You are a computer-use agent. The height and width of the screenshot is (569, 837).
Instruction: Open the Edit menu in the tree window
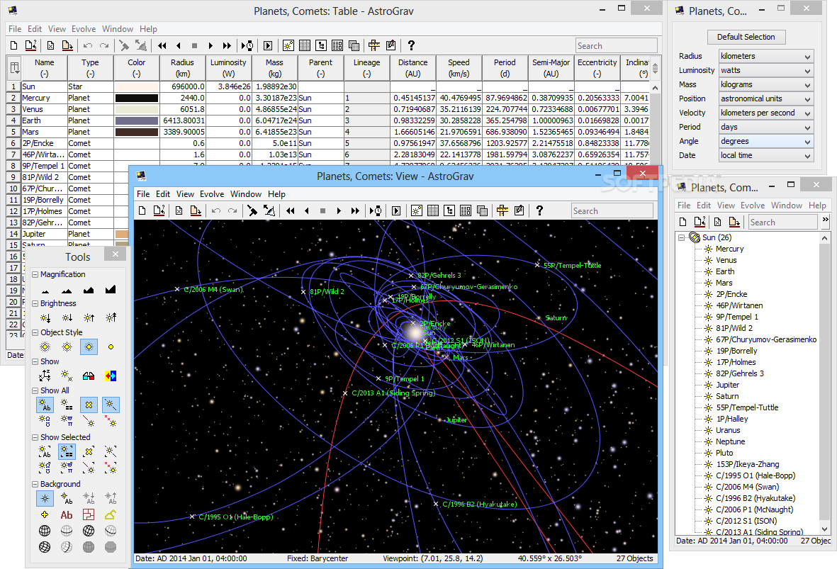(x=704, y=205)
